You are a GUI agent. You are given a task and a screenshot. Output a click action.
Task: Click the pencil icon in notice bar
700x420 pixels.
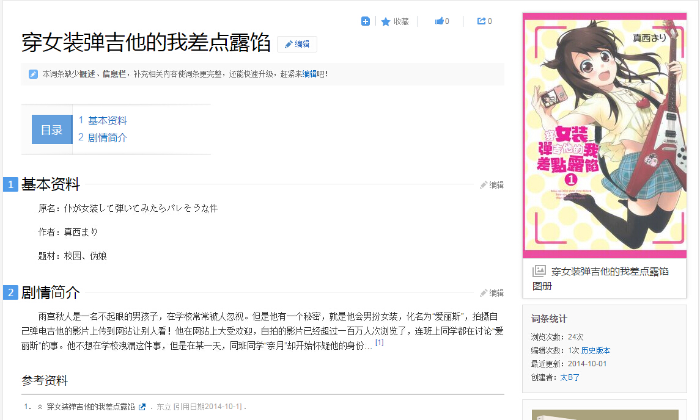pyautogui.click(x=33, y=74)
